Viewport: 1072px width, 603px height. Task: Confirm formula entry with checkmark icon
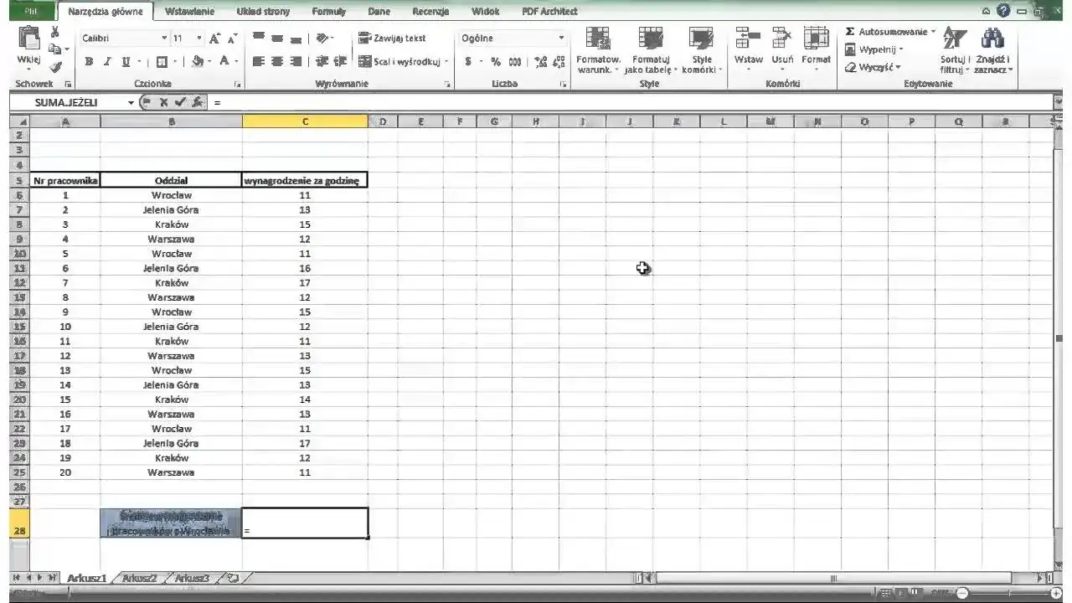click(x=180, y=102)
